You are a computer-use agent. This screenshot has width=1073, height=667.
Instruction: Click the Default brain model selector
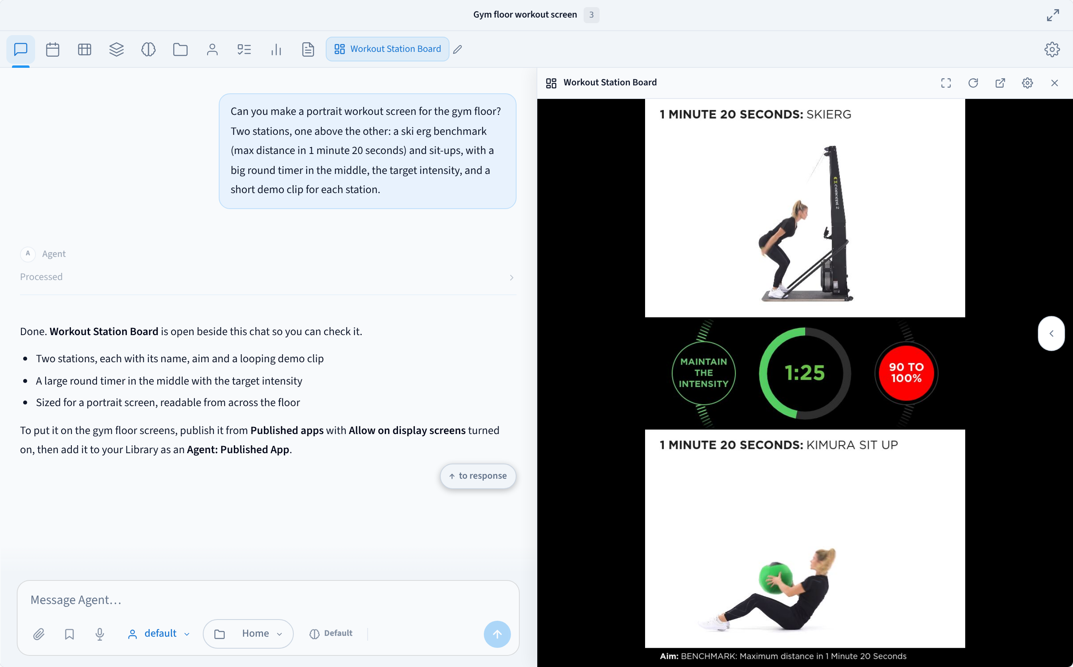coord(331,634)
